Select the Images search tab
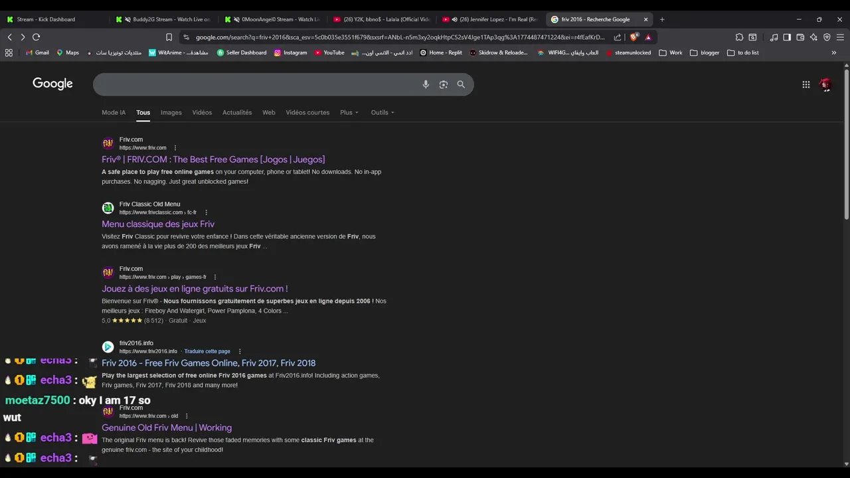This screenshot has height=478, width=850. [171, 112]
